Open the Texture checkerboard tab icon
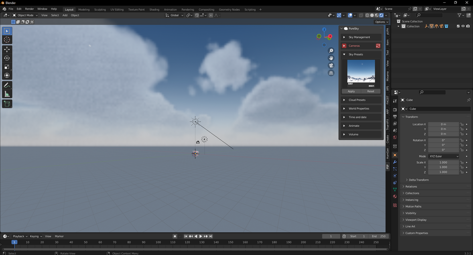 click(394, 205)
